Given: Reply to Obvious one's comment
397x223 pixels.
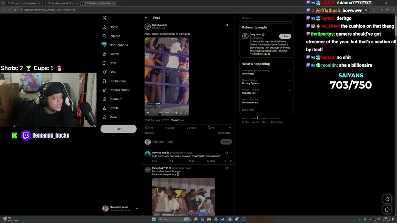Looking at the screenshot, I should pos(154,161).
